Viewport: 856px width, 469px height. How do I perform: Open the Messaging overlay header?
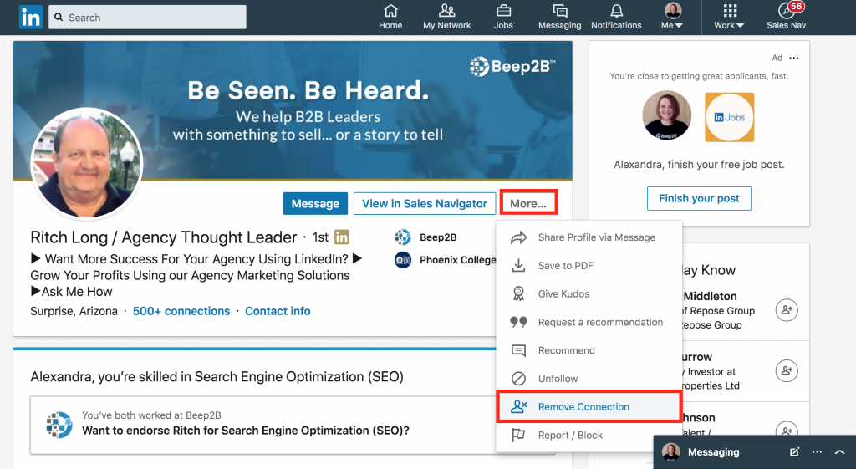click(713, 452)
